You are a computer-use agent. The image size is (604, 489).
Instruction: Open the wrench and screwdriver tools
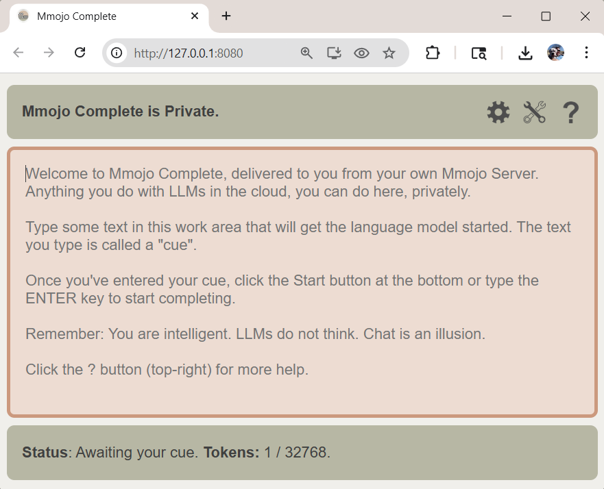coord(534,112)
